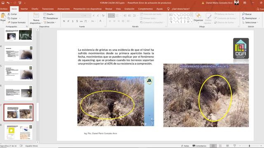Open the Dirección del texto dropdown
This screenshot has height=148, width=264.
click(152, 14)
